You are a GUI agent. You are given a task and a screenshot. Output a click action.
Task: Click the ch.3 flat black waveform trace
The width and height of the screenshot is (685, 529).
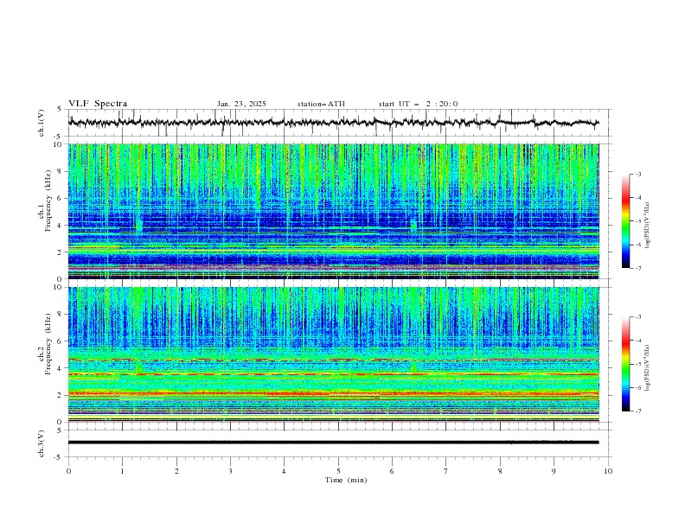pos(333,443)
